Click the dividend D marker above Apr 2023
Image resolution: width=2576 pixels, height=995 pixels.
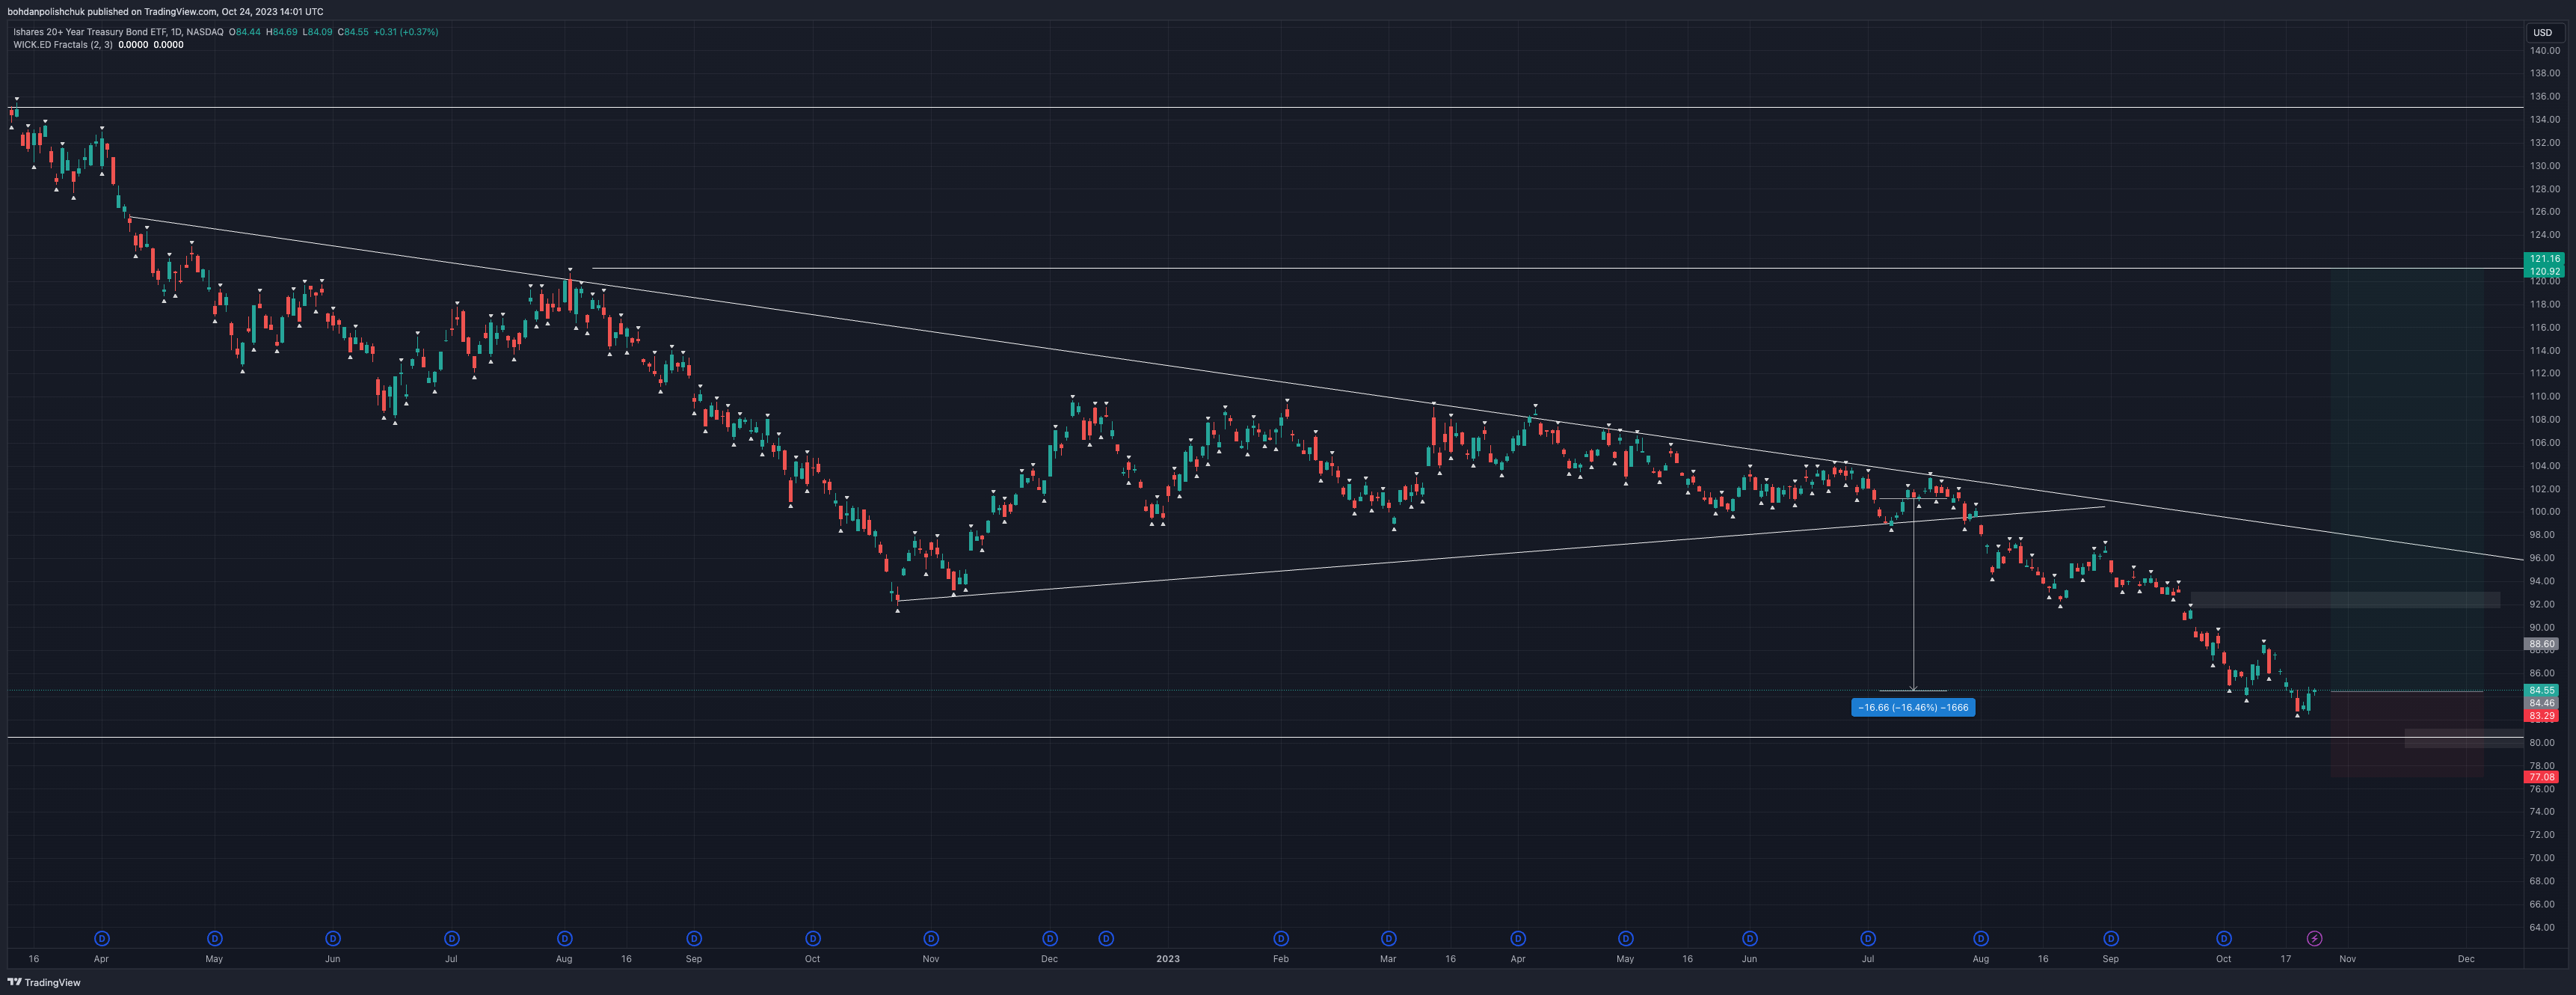tap(1518, 938)
